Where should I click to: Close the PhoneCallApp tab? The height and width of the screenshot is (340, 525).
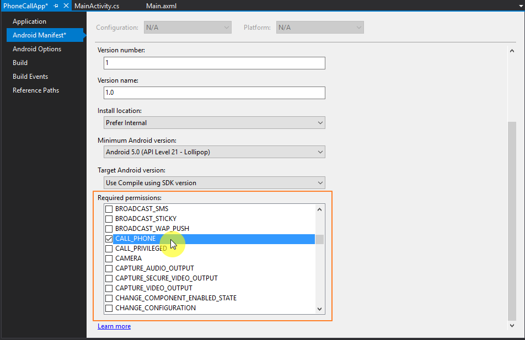point(66,6)
